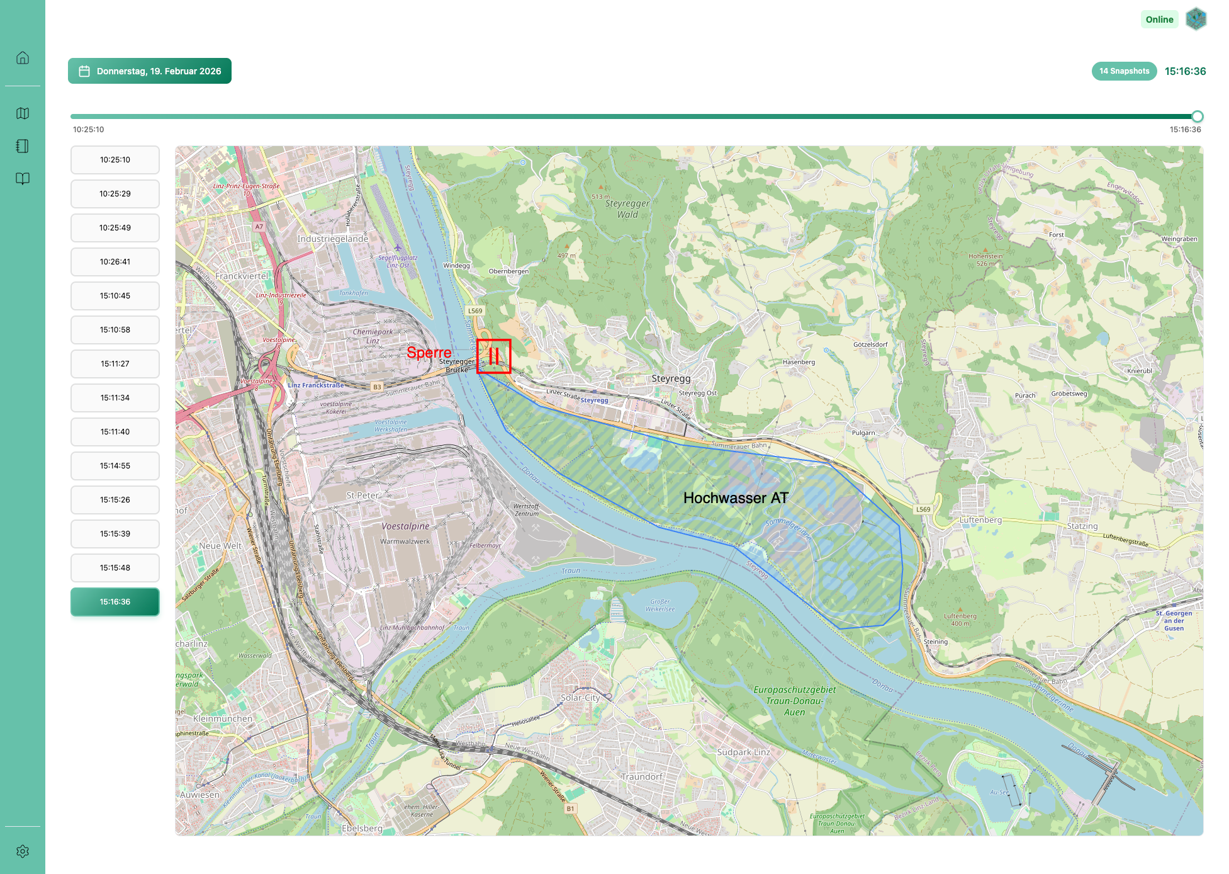Click the timeline slider handle at 15:16:36
Viewport: 1229px width, 874px height.
click(1198, 116)
